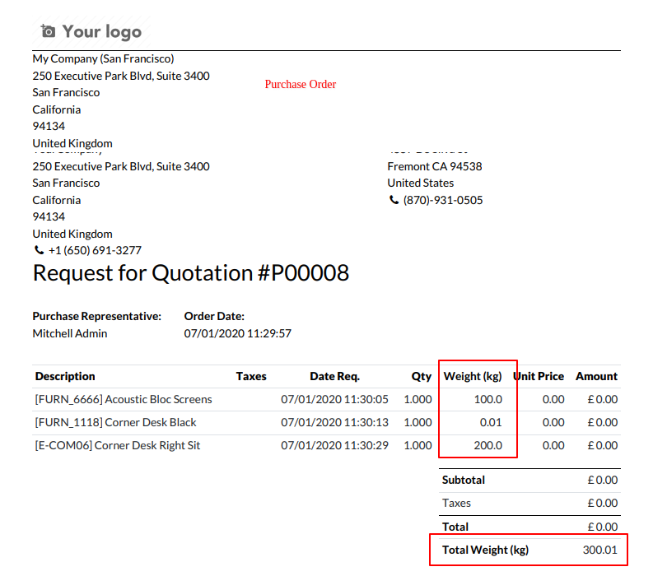Click weight value 0.01
The width and height of the screenshot is (653, 576).
point(491,422)
